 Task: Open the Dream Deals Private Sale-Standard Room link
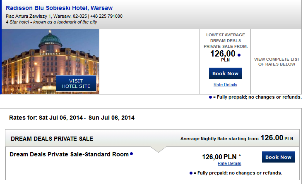click(x=69, y=154)
